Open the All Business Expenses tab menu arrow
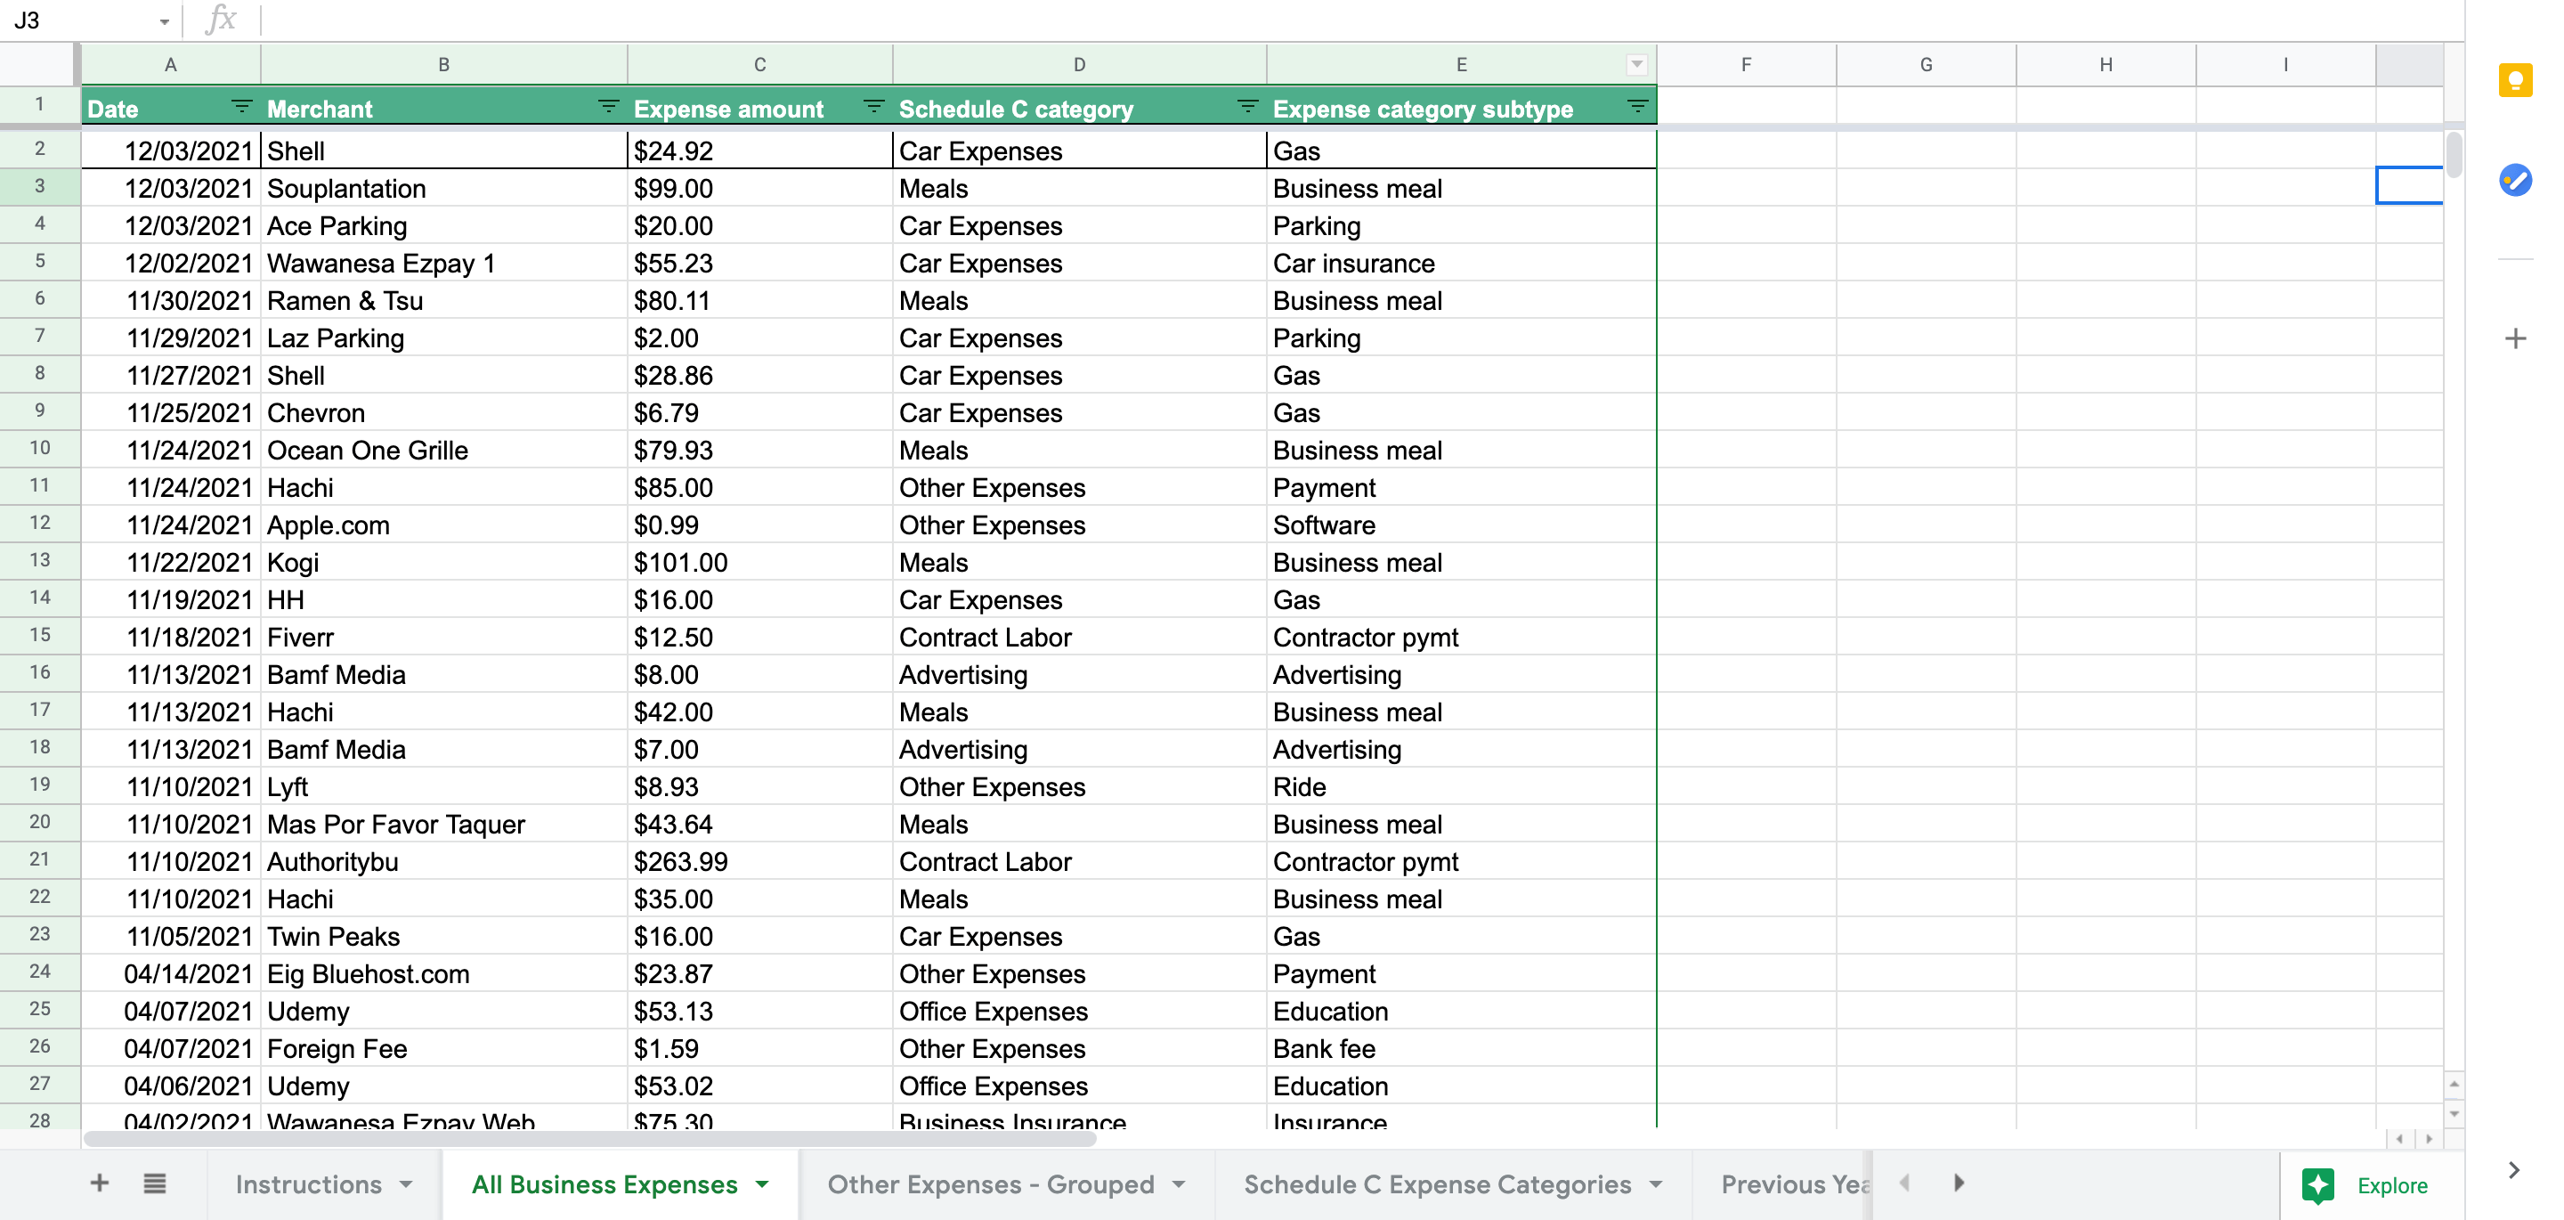 pyautogui.click(x=762, y=1184)
